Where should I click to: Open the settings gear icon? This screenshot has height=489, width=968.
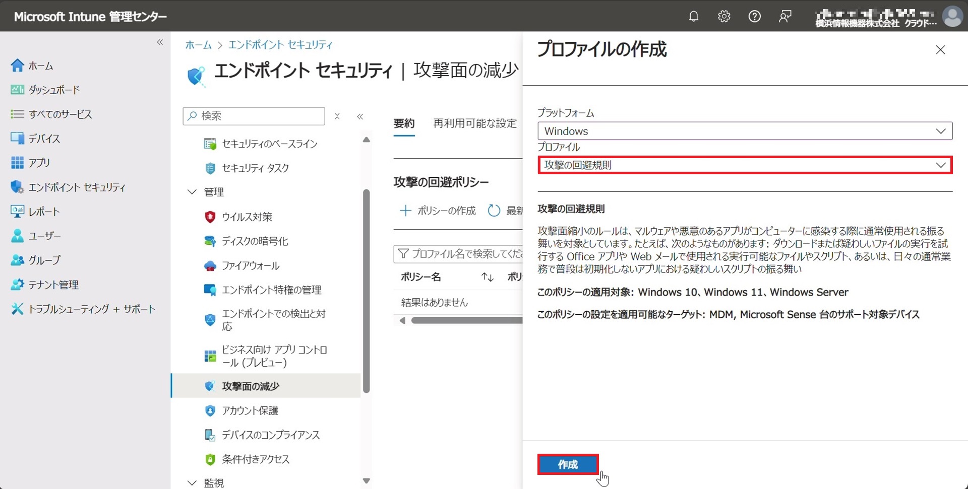(x=724, y=16)
